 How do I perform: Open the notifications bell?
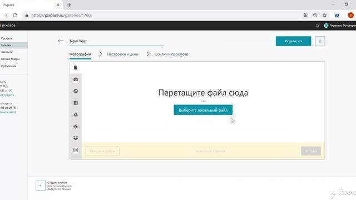[317, 26]
